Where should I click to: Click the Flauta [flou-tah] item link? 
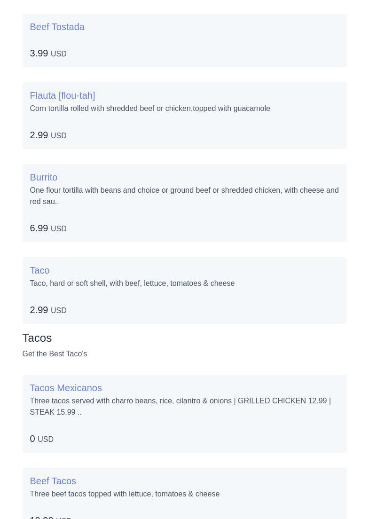click(x=62, y=95)
